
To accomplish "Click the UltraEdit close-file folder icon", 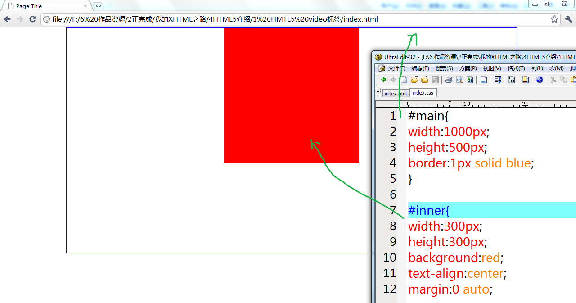I will (425, 80).
